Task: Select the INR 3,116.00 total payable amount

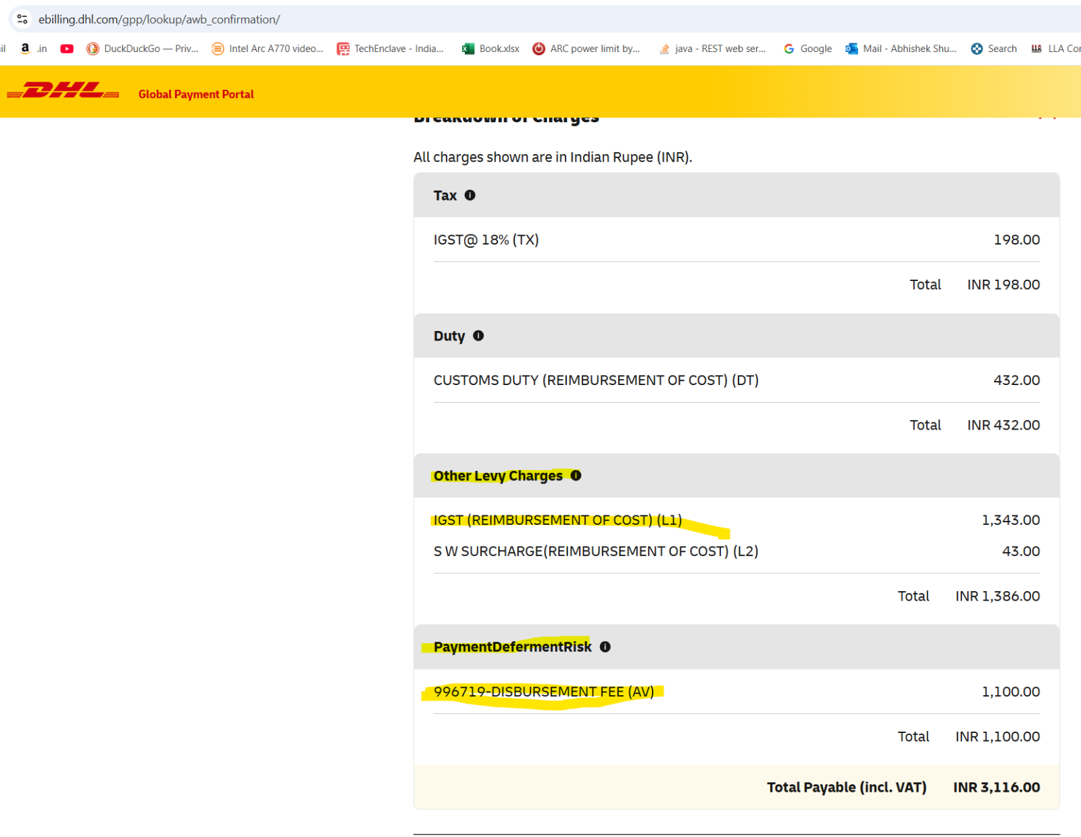Action: [x=997, y=787]
